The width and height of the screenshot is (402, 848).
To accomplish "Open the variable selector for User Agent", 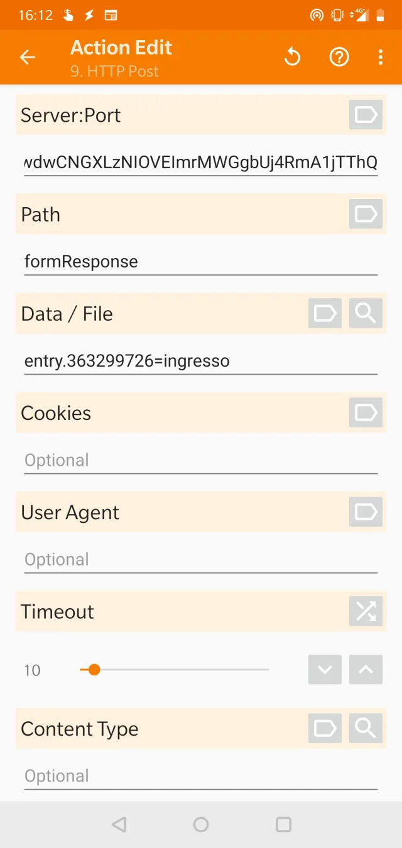I will click(365, 512).
